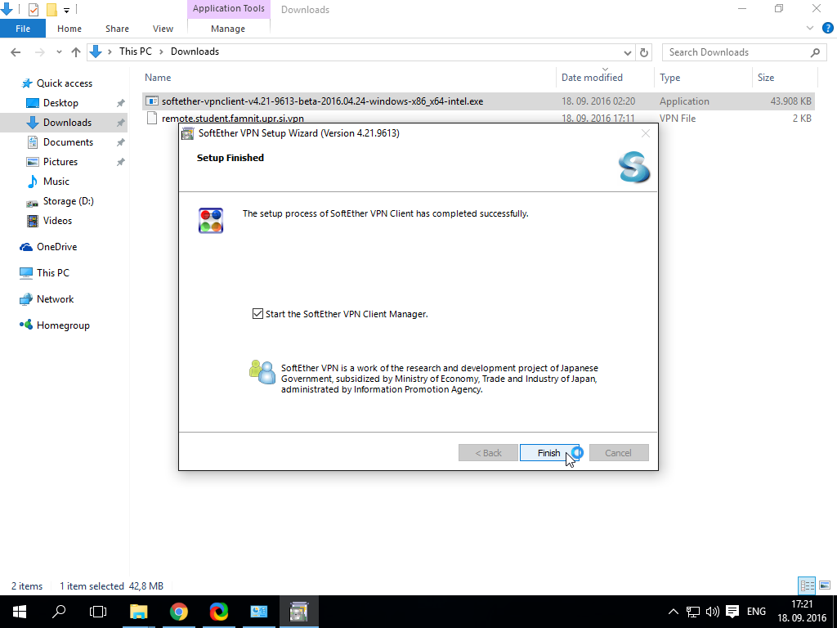Open the Action Center notifications icon

(x=732, y=612)
